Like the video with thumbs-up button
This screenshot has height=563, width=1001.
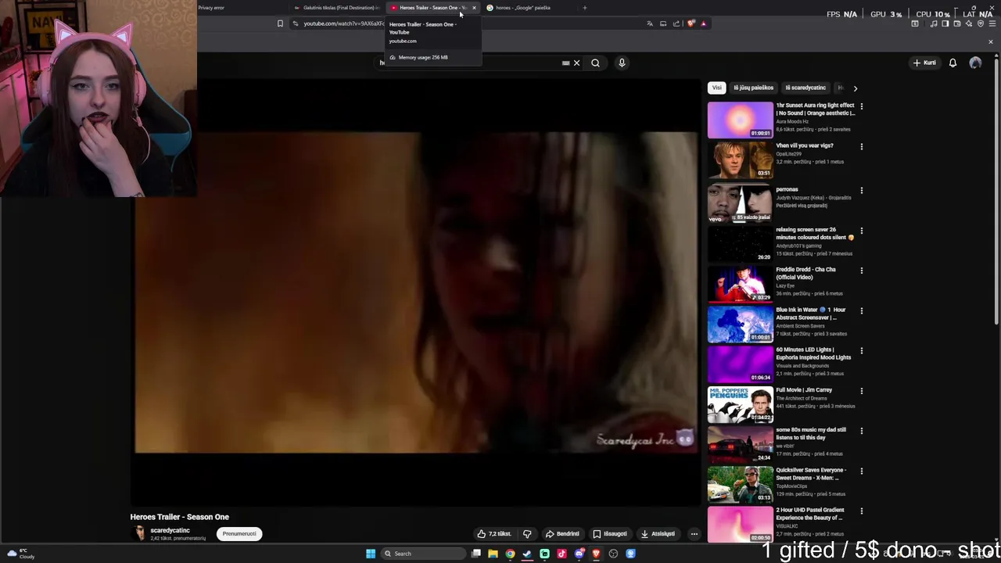coord(493,534)
